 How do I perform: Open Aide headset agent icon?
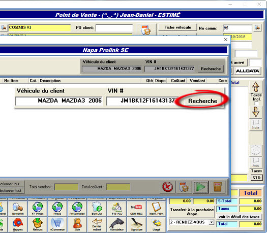tap(77, 224)
